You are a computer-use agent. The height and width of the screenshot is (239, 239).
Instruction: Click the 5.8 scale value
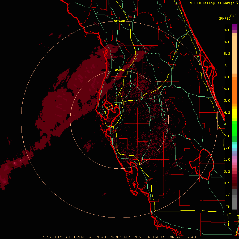pos(227,89)
